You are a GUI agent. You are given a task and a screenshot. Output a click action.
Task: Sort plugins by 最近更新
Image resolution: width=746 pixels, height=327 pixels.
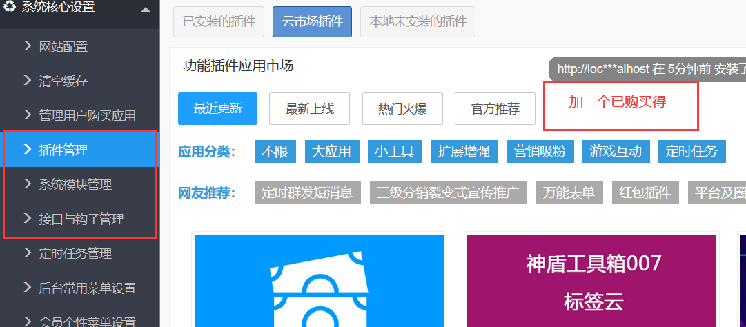click(x=217, y=108)
